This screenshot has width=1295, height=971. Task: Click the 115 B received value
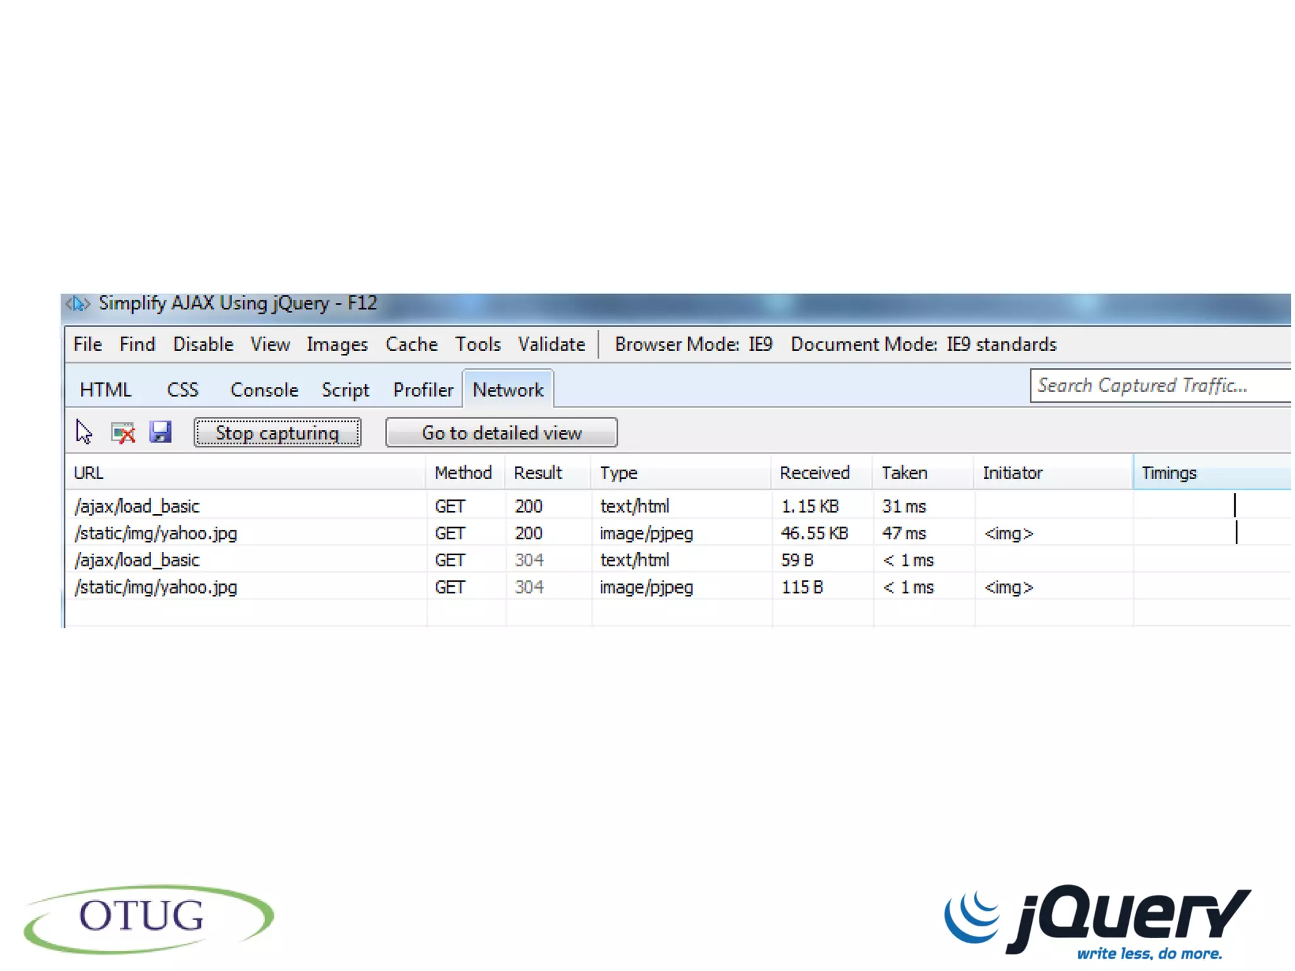[x=802, y=587]
